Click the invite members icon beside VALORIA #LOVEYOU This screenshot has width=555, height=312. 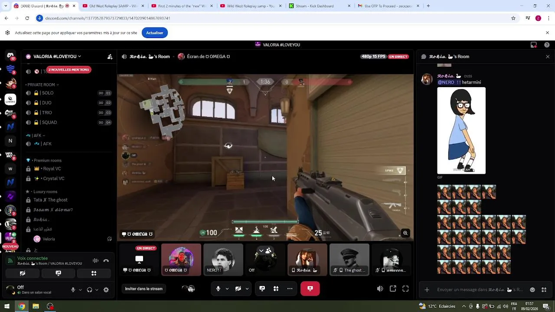coord(110,57)
